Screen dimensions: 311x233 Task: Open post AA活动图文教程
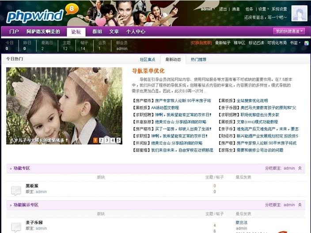click(165, 108)
